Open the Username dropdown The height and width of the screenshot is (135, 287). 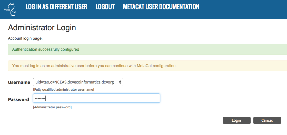pos(78,82)
